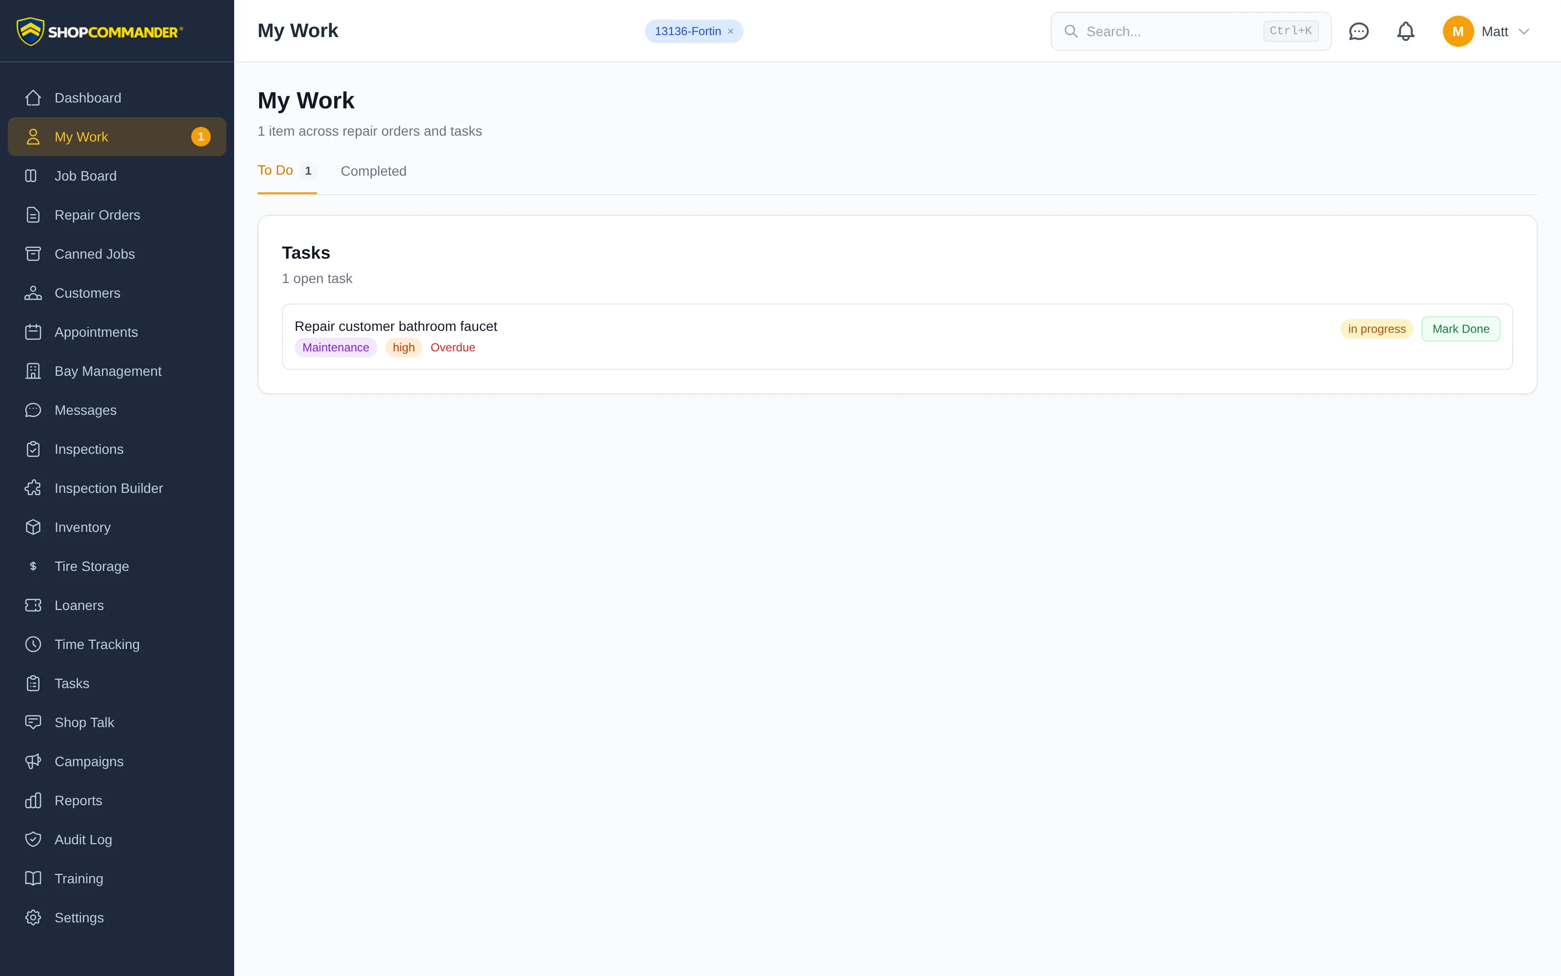Click the Ctrl+K shortcut hint
This screenshot has width=1561, height=976.
[1290, 31]
